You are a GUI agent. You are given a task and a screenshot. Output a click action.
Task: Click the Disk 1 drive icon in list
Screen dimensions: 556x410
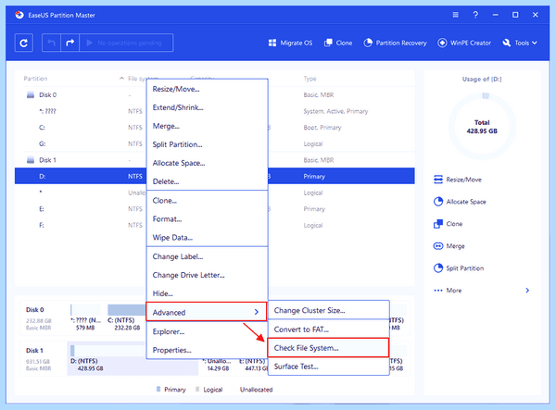[31, 160]
